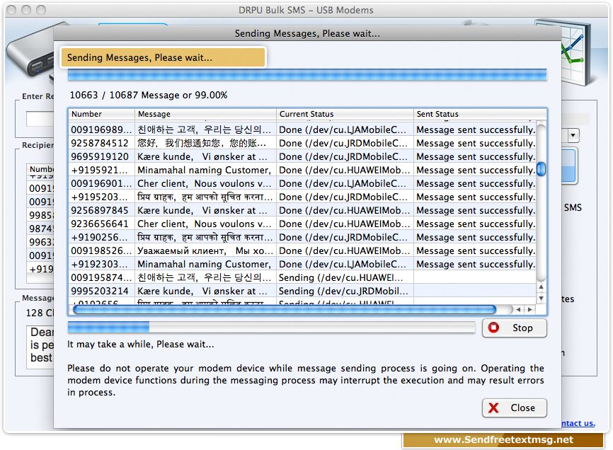Screen dimensions: 613x450
Task: Select row with number +9190256...
Action: (302, 238)
